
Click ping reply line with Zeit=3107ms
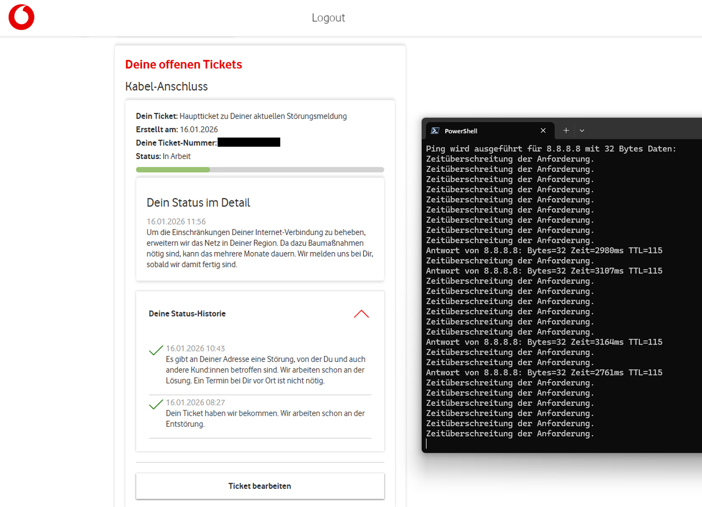point(544,271)
